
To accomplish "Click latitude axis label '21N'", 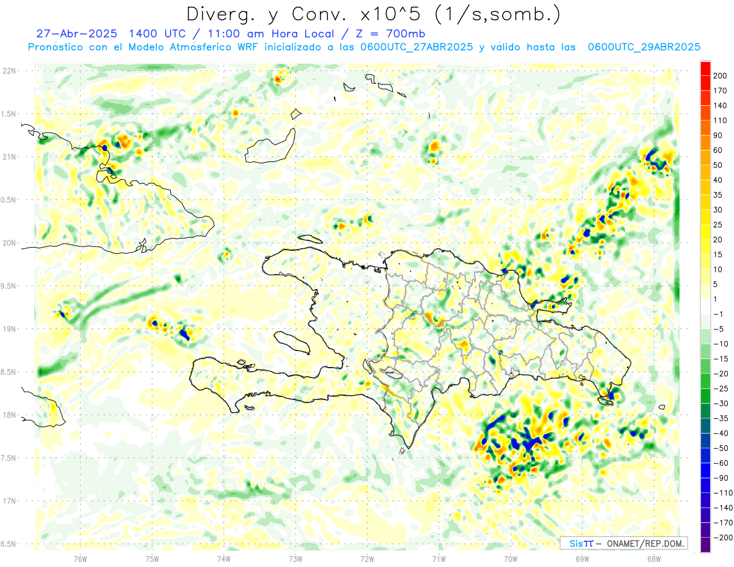I will coord(9,157).
